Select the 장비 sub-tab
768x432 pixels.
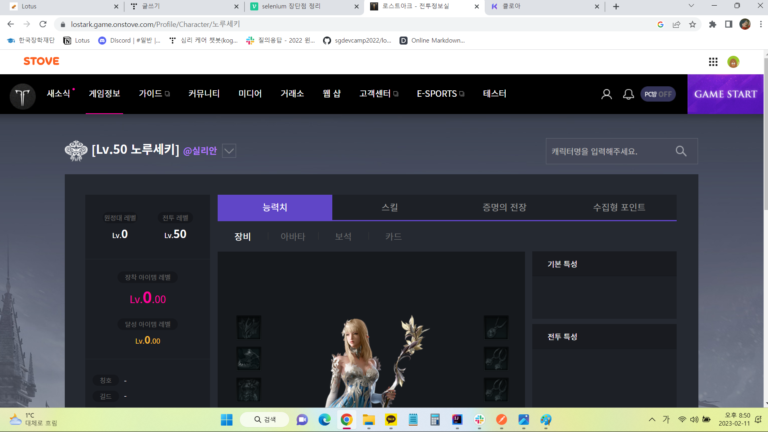point(243,236)
